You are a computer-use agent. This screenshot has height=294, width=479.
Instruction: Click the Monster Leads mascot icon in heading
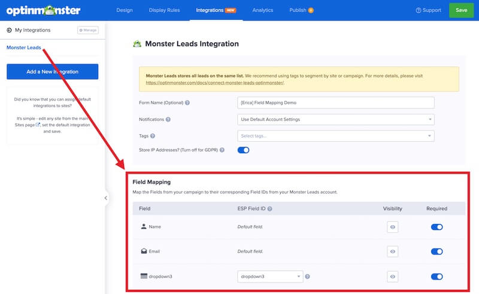coord(137,44)
